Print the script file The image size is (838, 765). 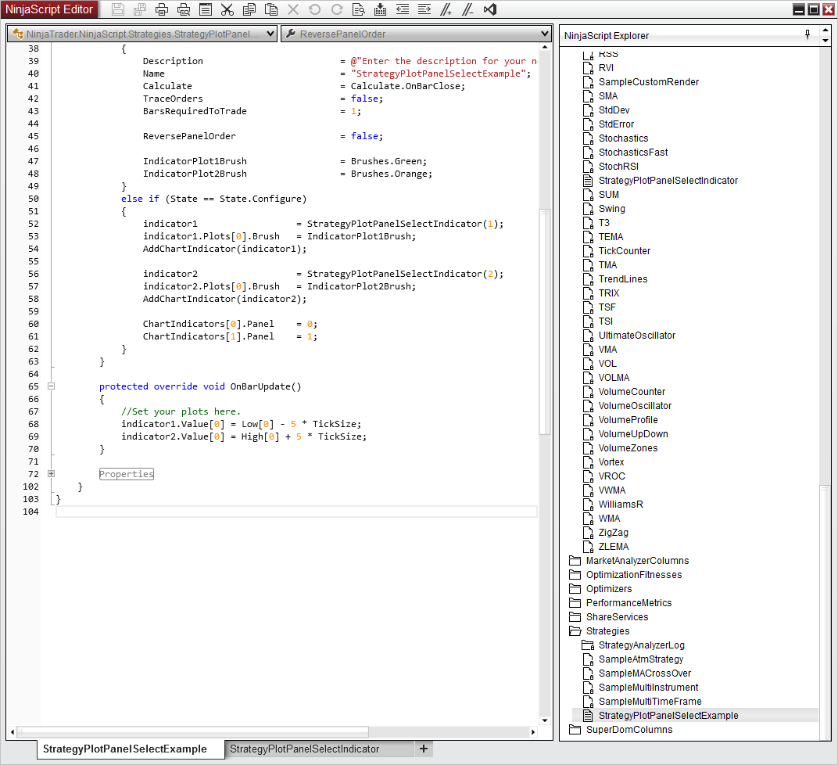point(162,9)
